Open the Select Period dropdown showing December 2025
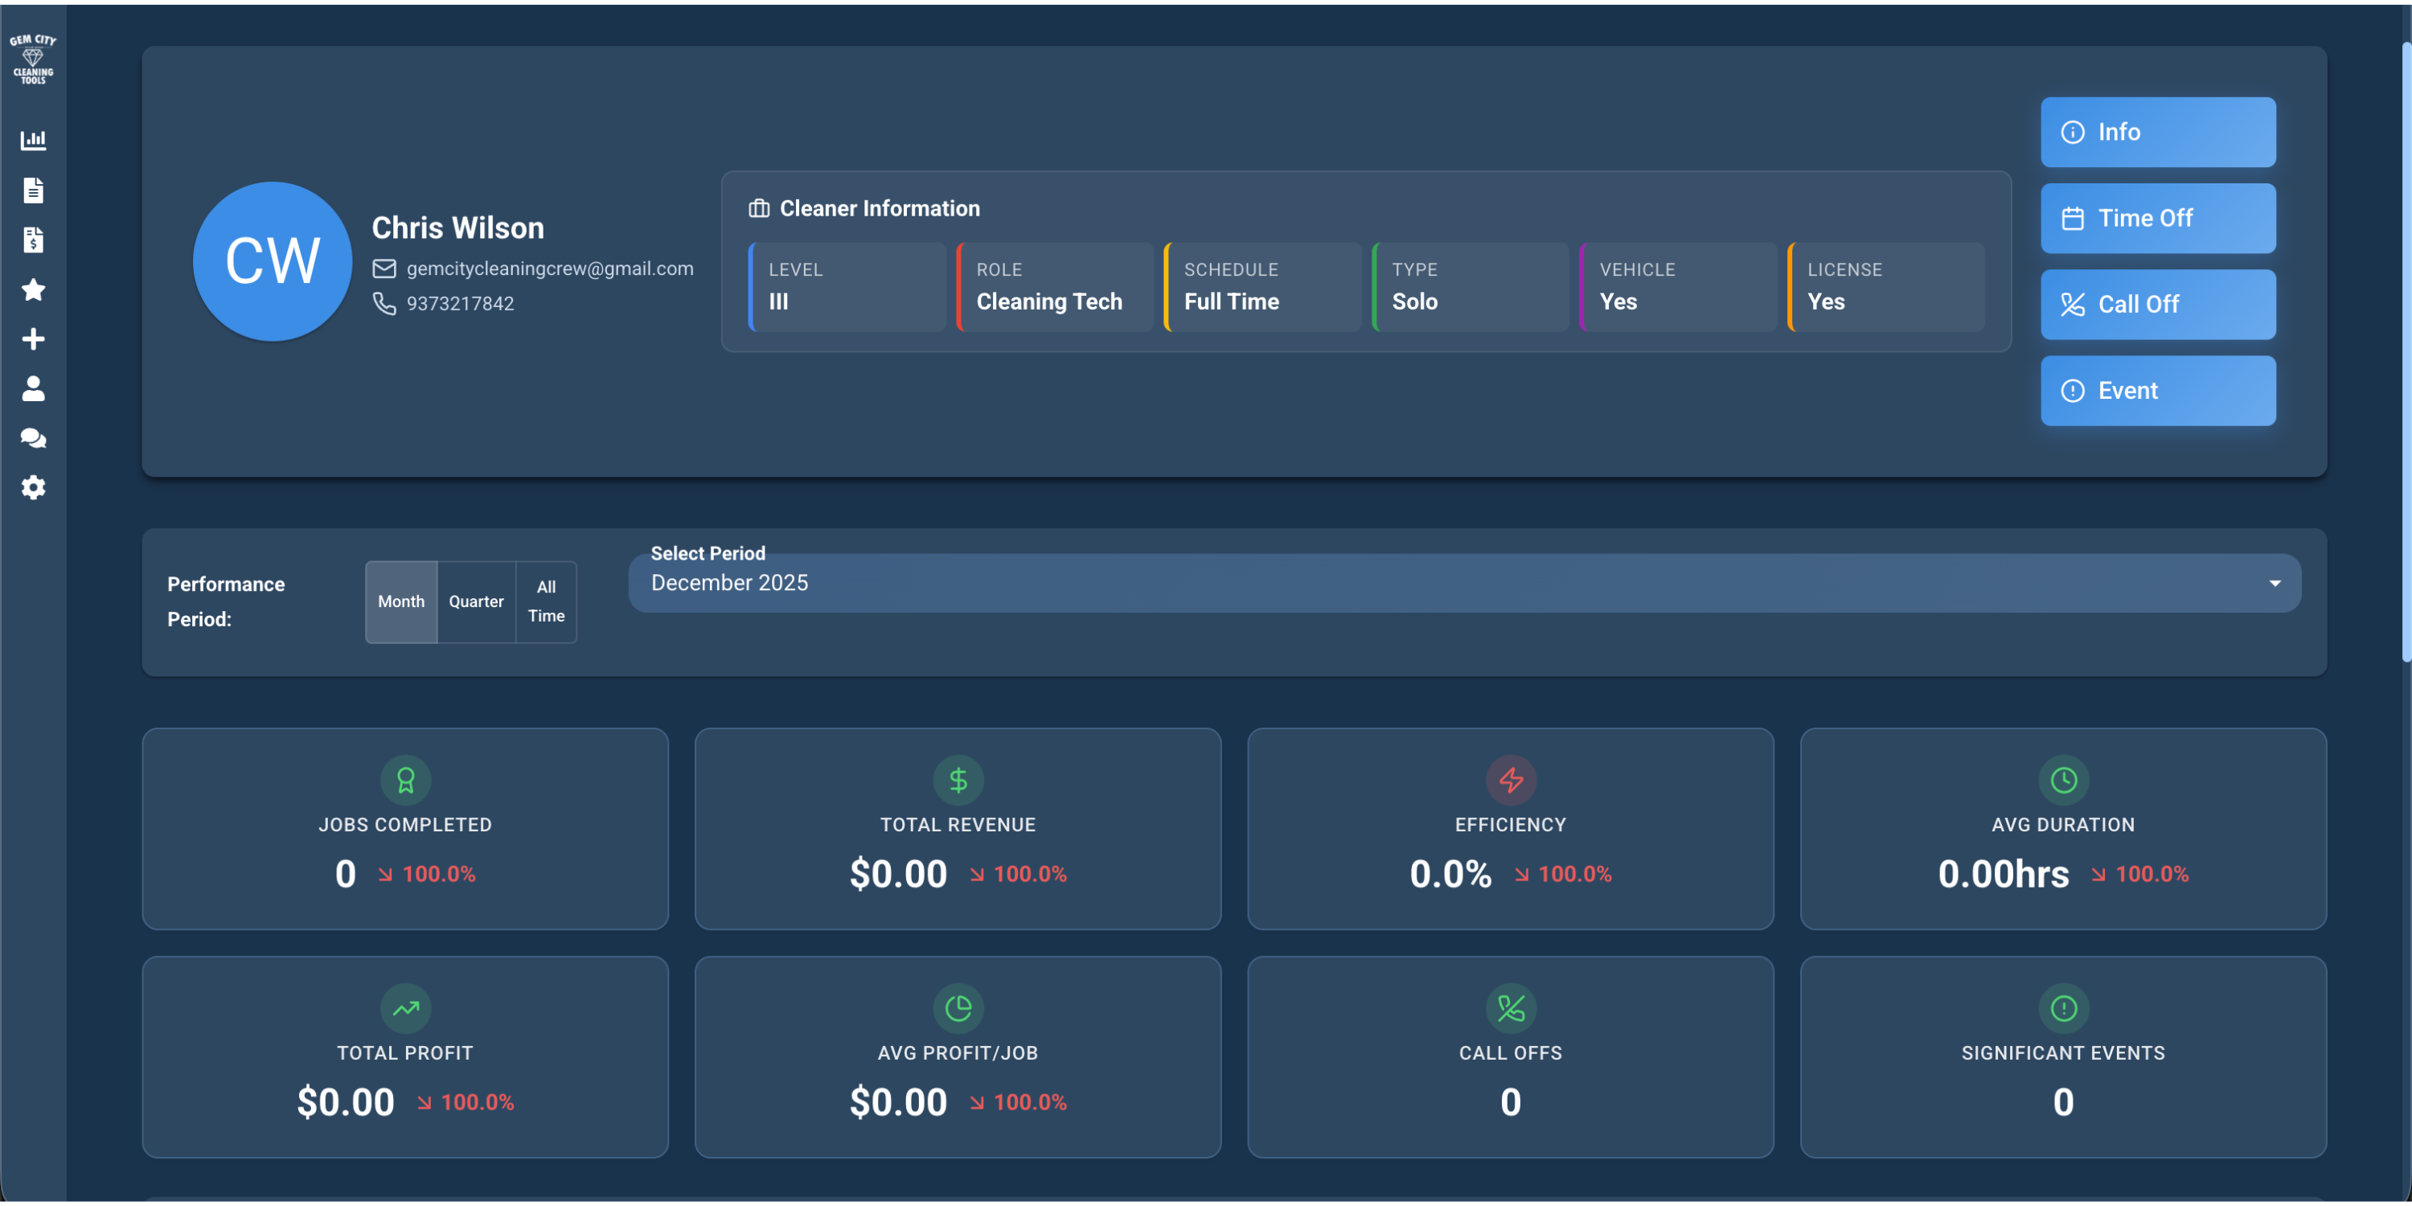2412x1206 pixels. 1461,582
